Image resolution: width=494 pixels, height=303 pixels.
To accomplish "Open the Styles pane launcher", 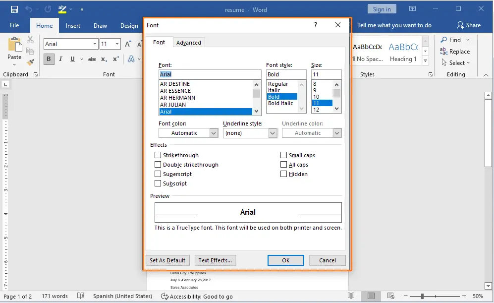I will click(431, 74).
